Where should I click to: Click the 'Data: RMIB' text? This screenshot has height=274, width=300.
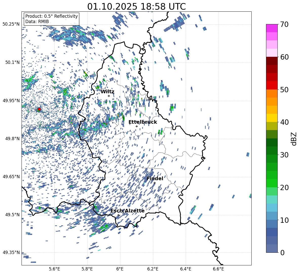click(x=37, y=22)
